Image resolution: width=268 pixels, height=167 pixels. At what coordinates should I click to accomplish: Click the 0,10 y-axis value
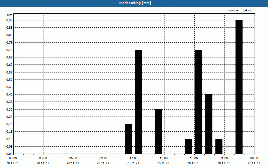pos(9,139)
